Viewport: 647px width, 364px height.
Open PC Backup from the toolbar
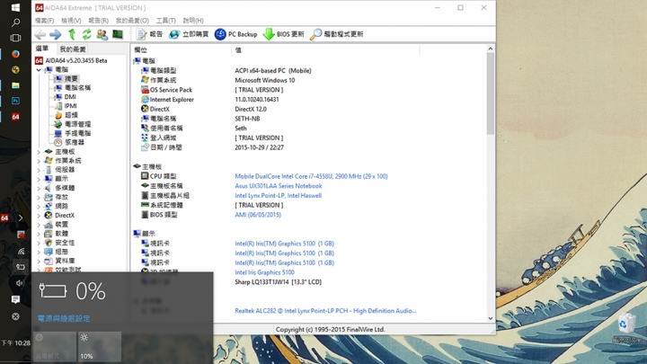[x=235, y=34]
